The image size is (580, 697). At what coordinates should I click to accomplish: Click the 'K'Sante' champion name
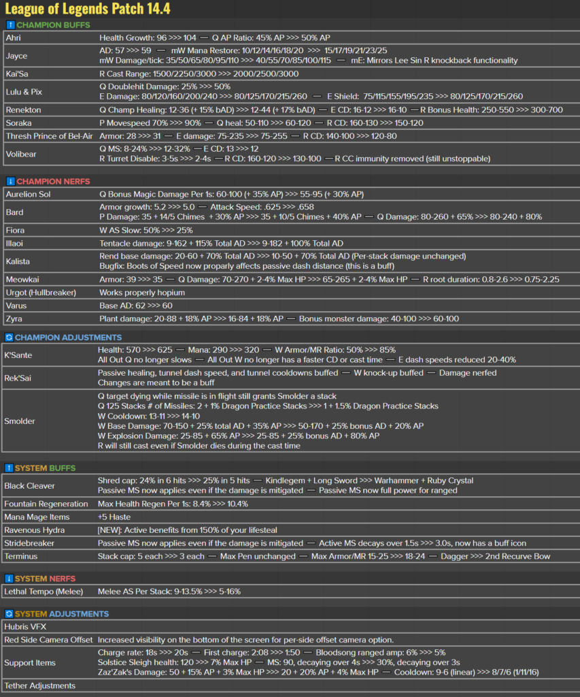[18, 355]
